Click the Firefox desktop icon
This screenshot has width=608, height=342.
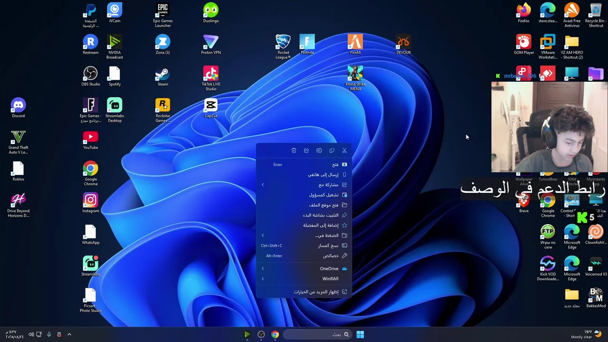(523, 13)
